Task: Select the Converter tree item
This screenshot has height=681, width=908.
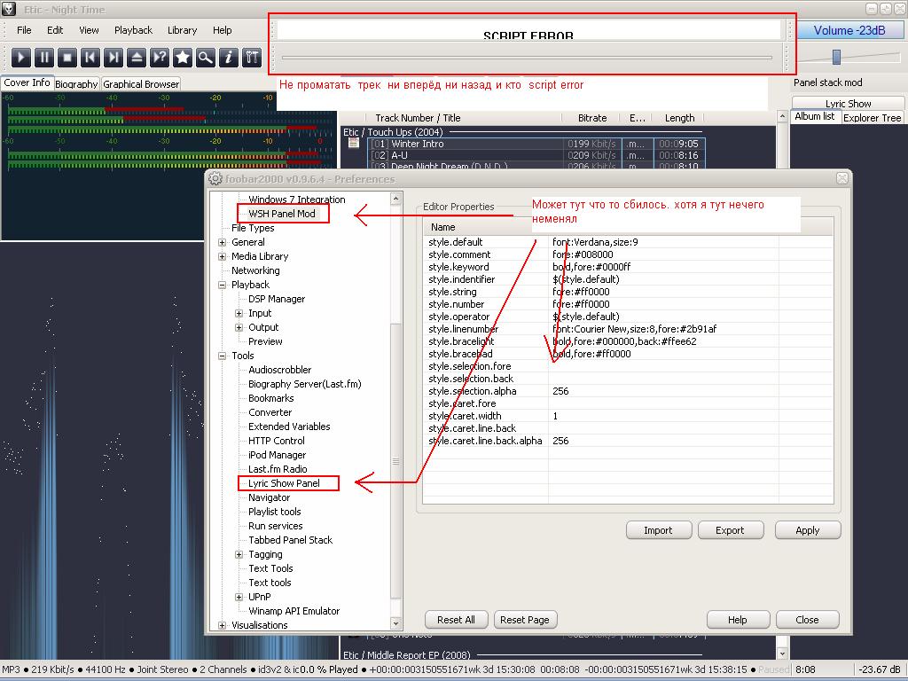Action: (x=270, y=412)
